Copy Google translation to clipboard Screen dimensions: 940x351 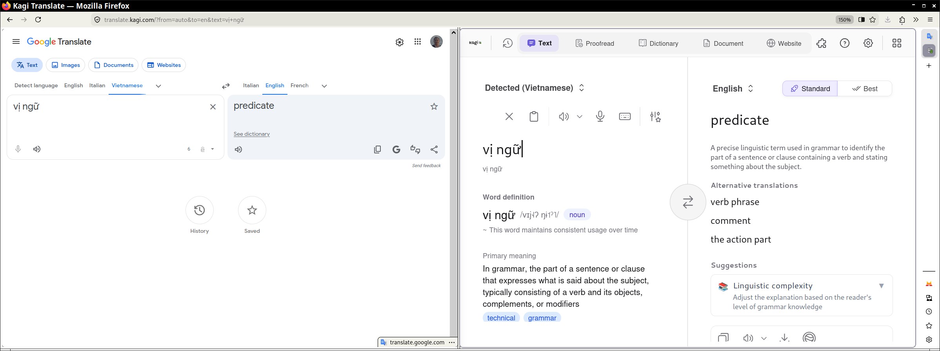click(x=377, y=149)
